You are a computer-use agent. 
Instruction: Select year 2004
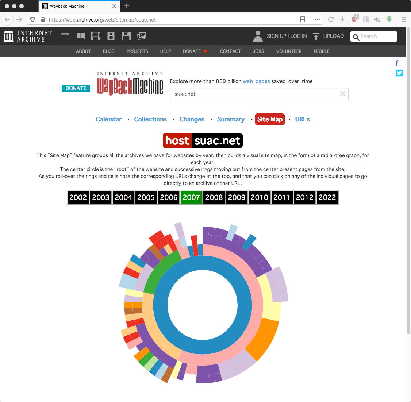click(x=123, y=197)
